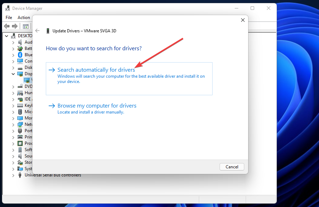319x207 pixels.
Task: Open the File menu in Device Manager
Action: (9, 18)
